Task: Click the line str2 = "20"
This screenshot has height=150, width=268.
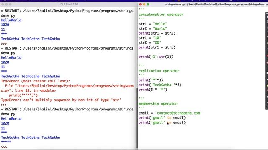Action: click(150, 42)
